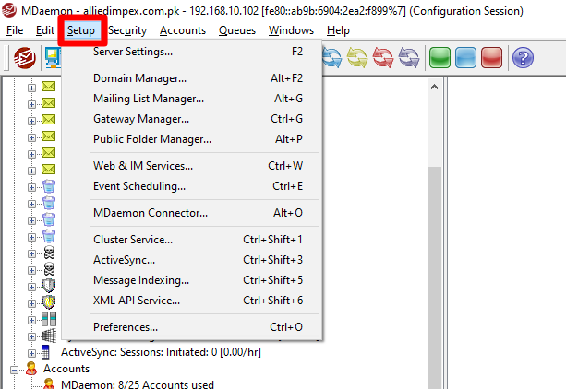Open the Security menu
The height and width of the screenshot is (389, 566).
pos(126,30)
